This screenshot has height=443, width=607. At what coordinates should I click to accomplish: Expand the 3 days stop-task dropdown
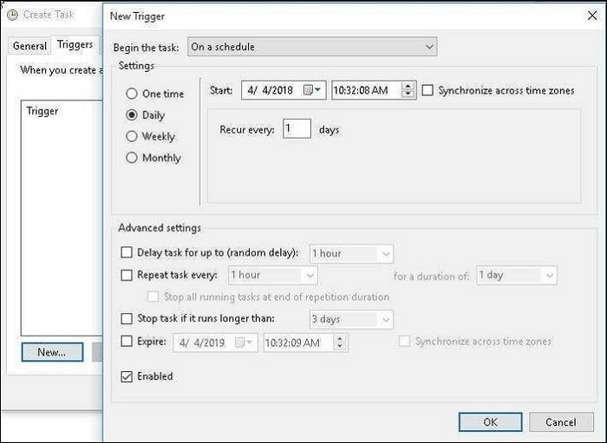(x=351, y=319)
